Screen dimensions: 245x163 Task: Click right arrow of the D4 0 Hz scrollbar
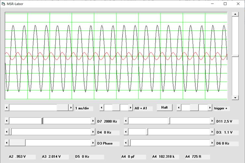pos(93,132)
